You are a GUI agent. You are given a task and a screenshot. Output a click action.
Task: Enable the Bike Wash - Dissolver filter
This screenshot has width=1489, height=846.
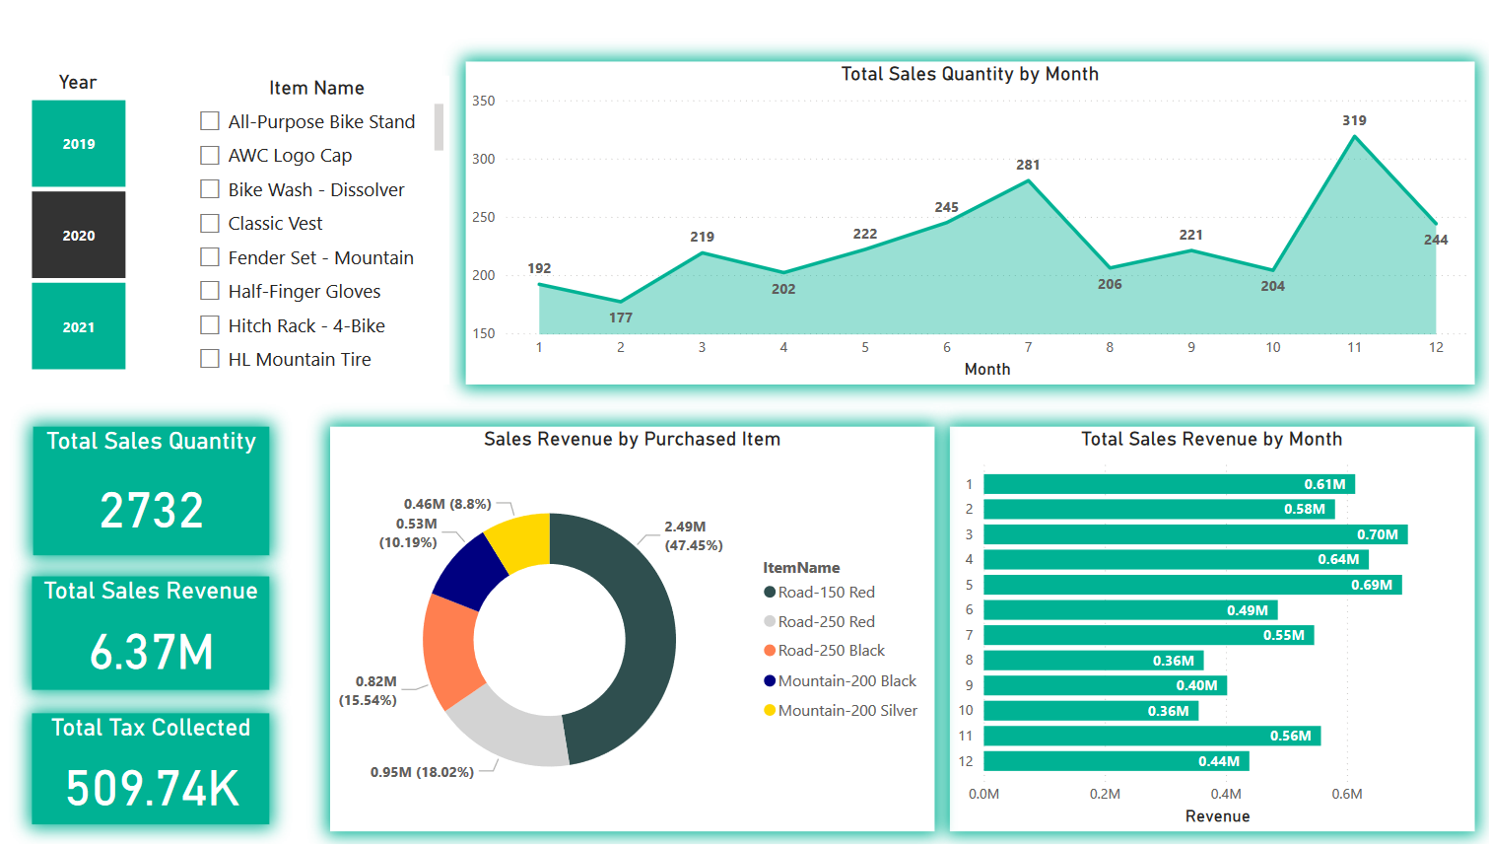pyautogui.click(x=209, y=189)
